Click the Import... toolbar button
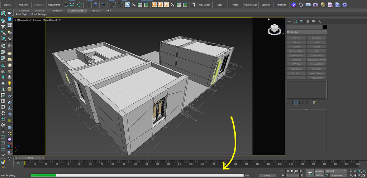 pos(8,5)
